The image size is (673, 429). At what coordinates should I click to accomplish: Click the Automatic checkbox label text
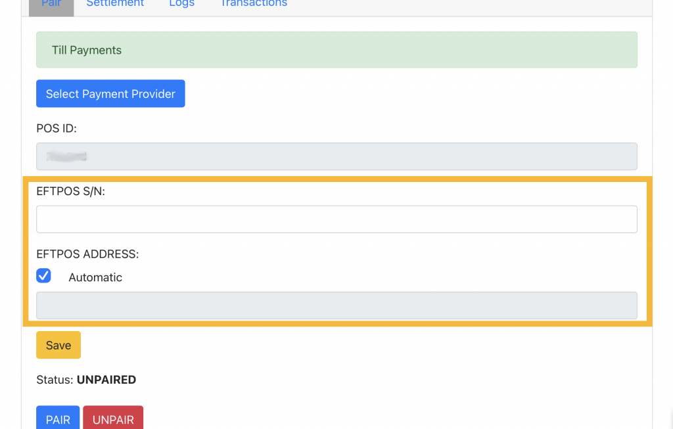pyautogui.click(x=95, y=277)
